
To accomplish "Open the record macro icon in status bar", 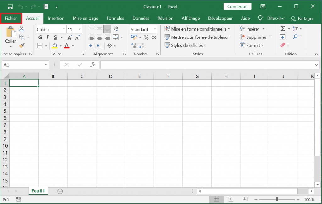I will (18, 199).
